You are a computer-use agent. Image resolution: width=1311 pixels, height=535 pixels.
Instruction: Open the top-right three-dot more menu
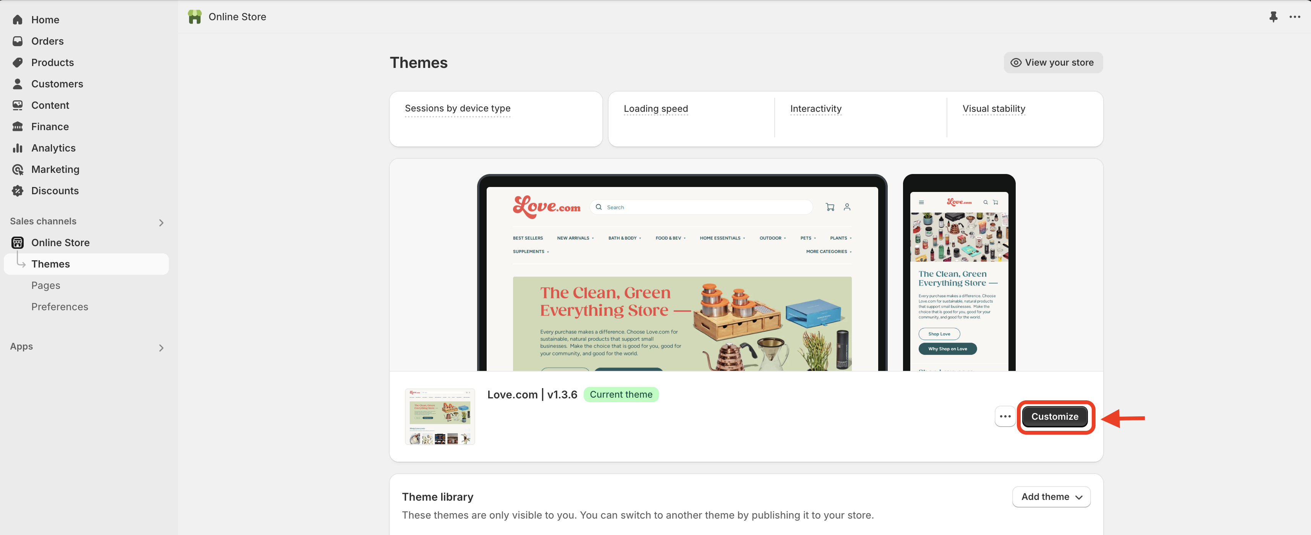pos(1295,17)
